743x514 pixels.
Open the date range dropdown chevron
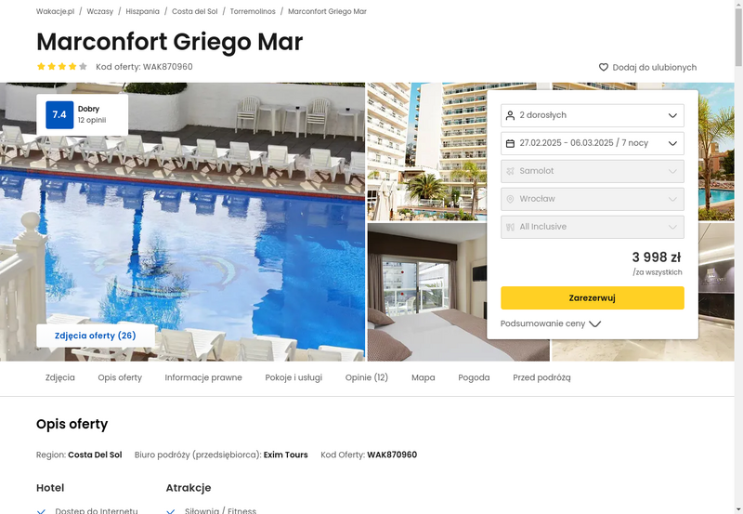pos(672,143)
